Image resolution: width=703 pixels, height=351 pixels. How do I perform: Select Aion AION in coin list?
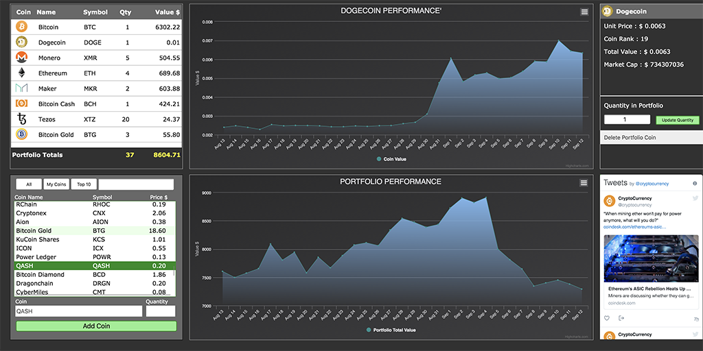click(x=93, y=221)
